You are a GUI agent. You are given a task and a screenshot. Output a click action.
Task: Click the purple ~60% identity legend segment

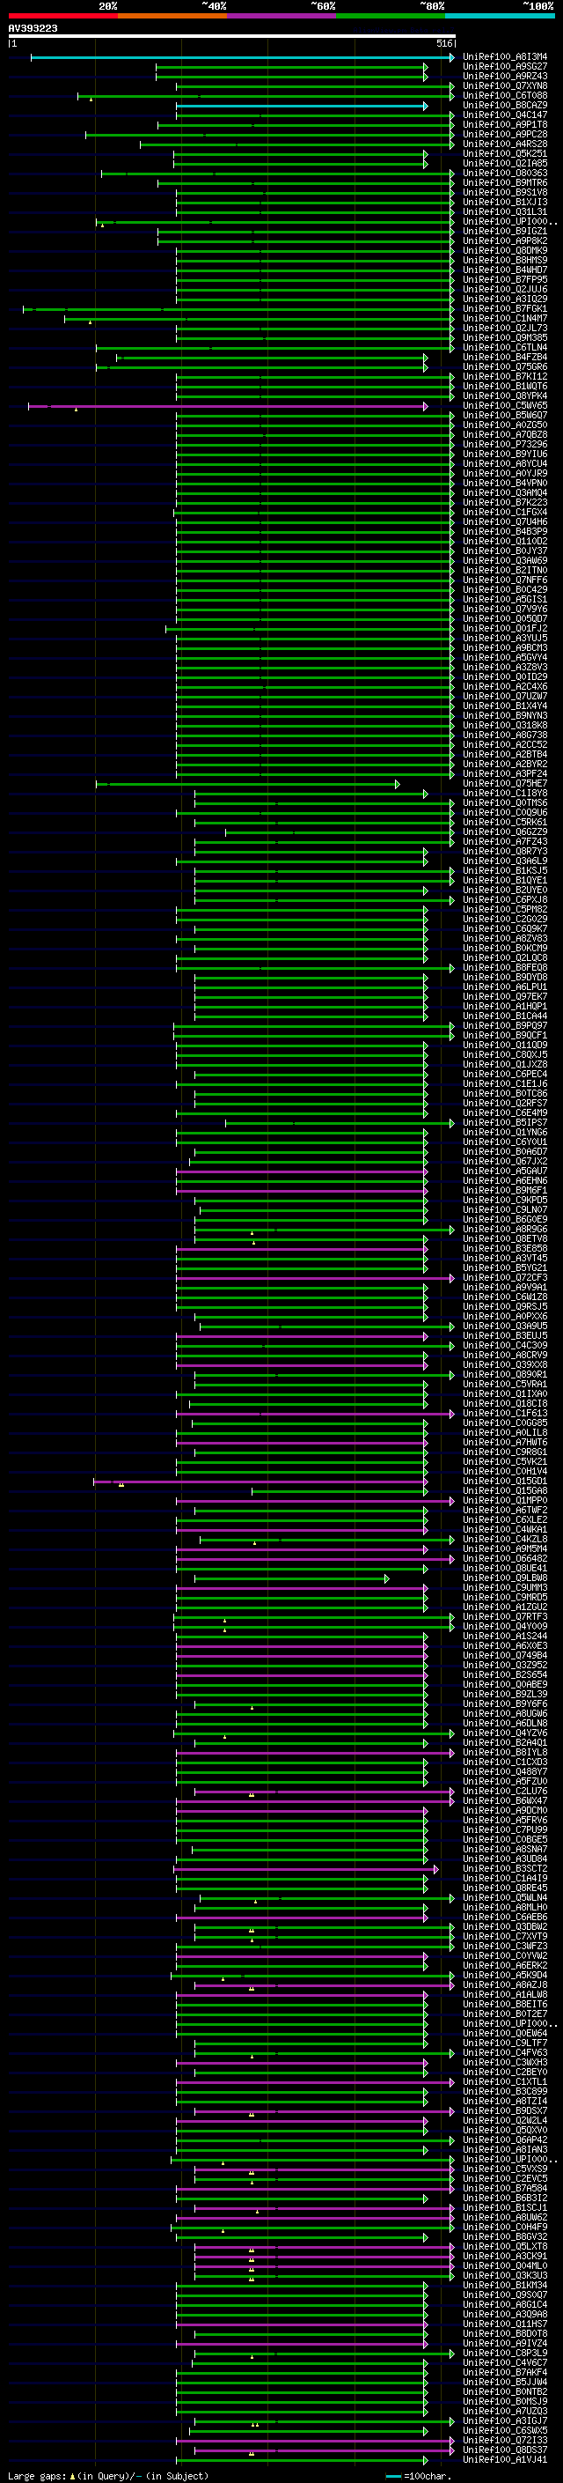(x=282, y=16)
